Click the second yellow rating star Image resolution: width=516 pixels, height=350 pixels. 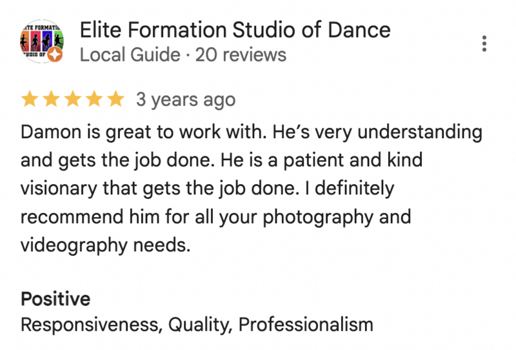52,99
